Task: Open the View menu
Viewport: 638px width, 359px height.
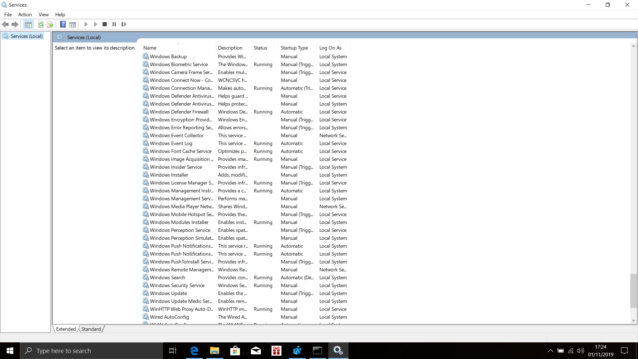Action: coord(44,15)
